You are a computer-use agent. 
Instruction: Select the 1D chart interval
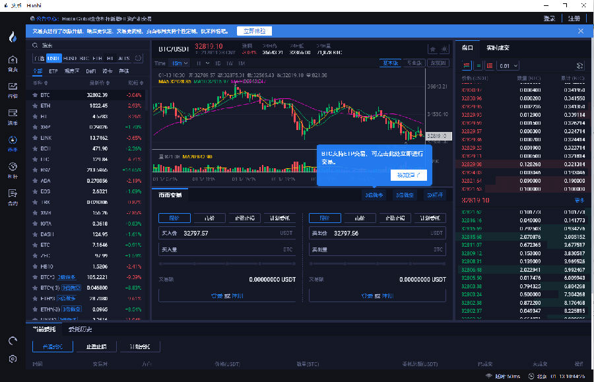pyautogui.click(x=218, y=63)
